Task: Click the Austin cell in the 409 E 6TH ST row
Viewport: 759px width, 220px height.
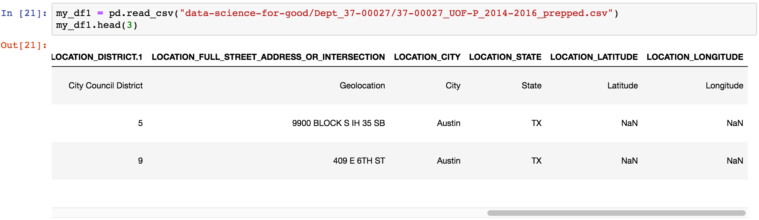Action: 449,161
